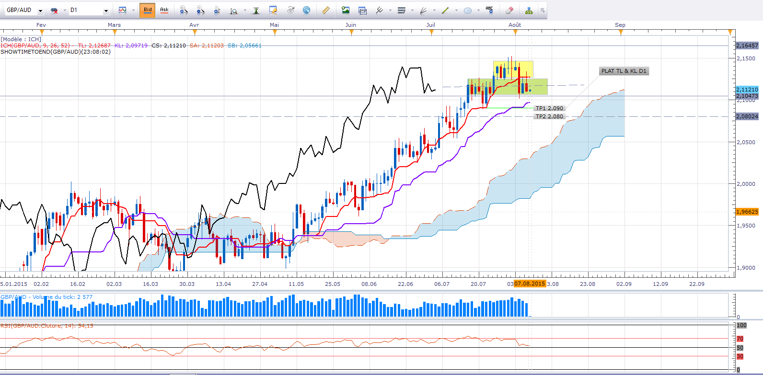
Task: Click the hierarchy tree icon in toolbar
Action: click(x=529, y=10)
